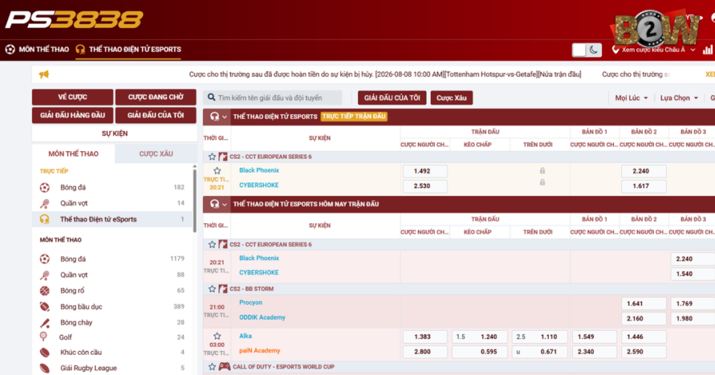This screenshot has height=375, width=715.
Task: Star the Alka vs paiN Academy match
Action: (x=217, y=337)
